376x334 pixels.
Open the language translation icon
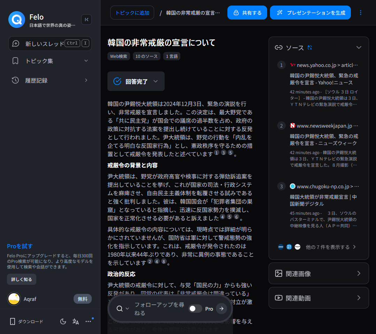click(76, 321)
